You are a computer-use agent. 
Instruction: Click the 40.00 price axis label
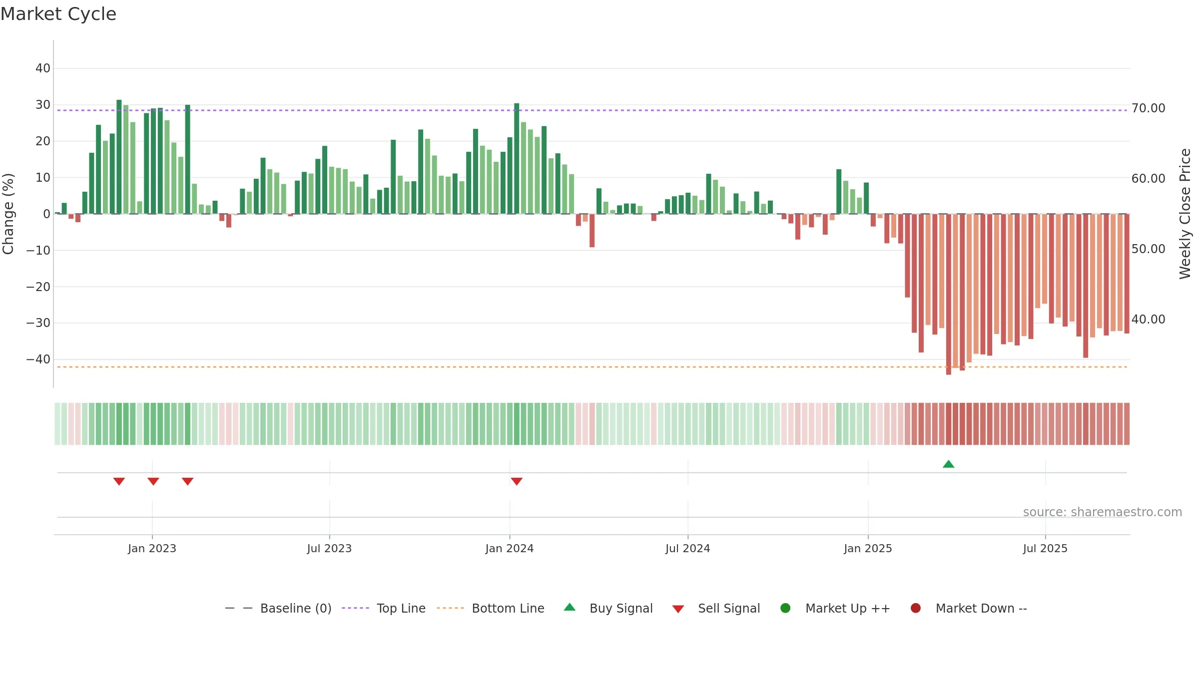[1148, 319]
